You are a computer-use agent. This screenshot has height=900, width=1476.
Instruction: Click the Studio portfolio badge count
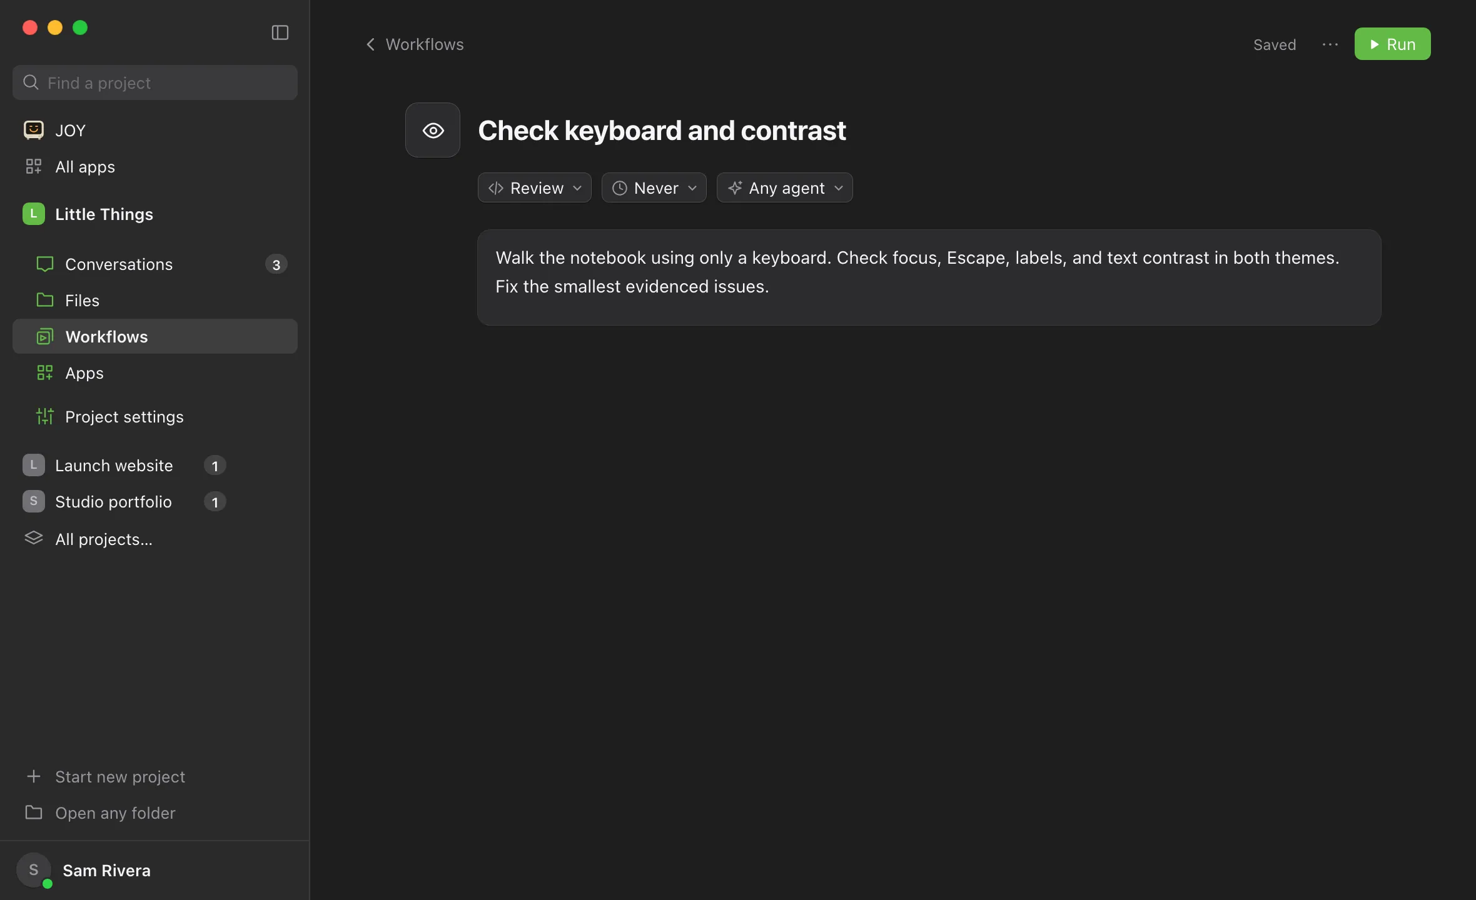pos(215,502)
